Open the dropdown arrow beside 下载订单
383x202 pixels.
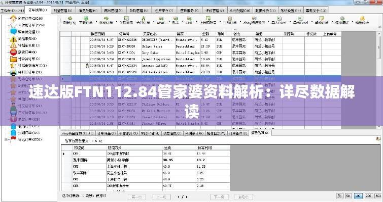coord(95,21)
